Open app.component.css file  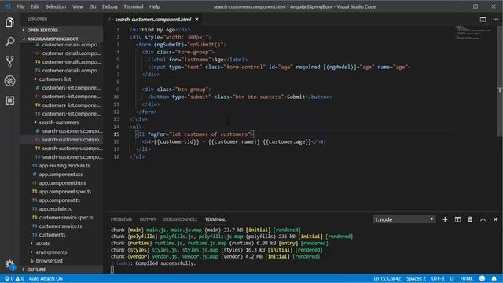(x=61, y=175)
